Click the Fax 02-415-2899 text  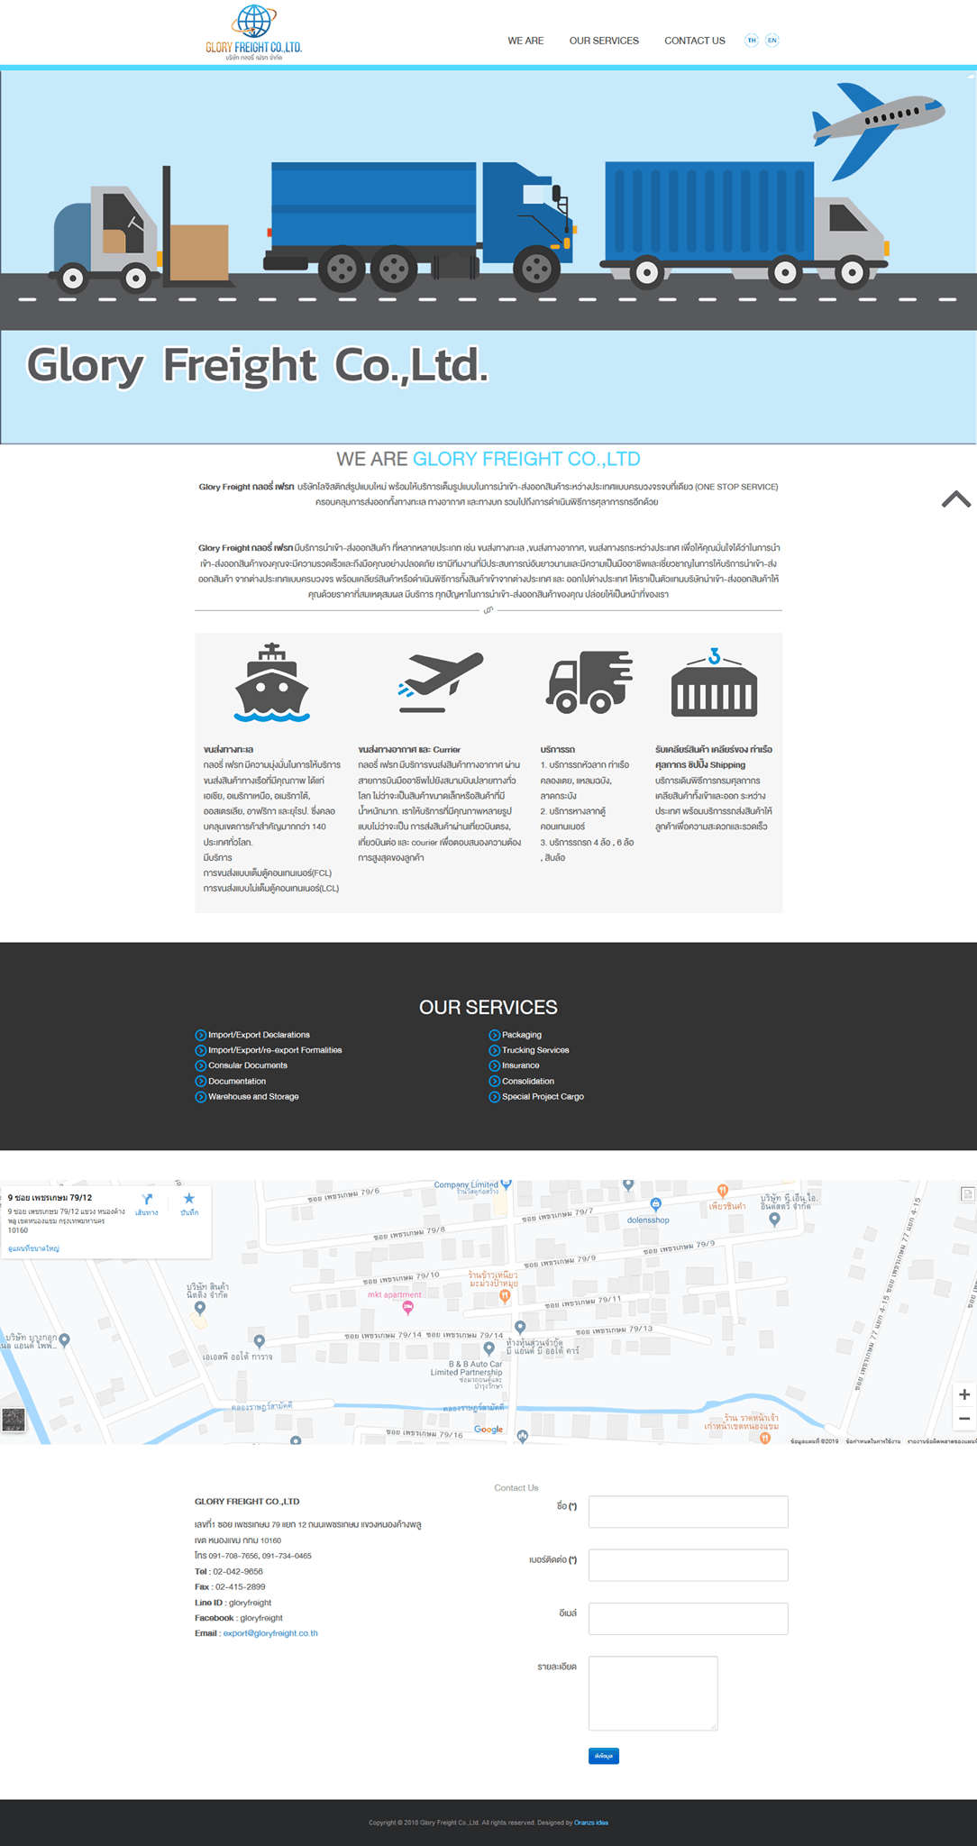click(230, 1586)
